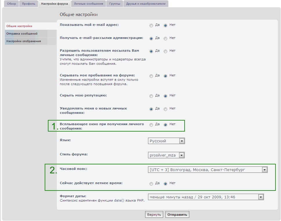Open Отправка сообщений in the sidebar
The width and height of the screenshot is (281, 221).
(22, 34)
